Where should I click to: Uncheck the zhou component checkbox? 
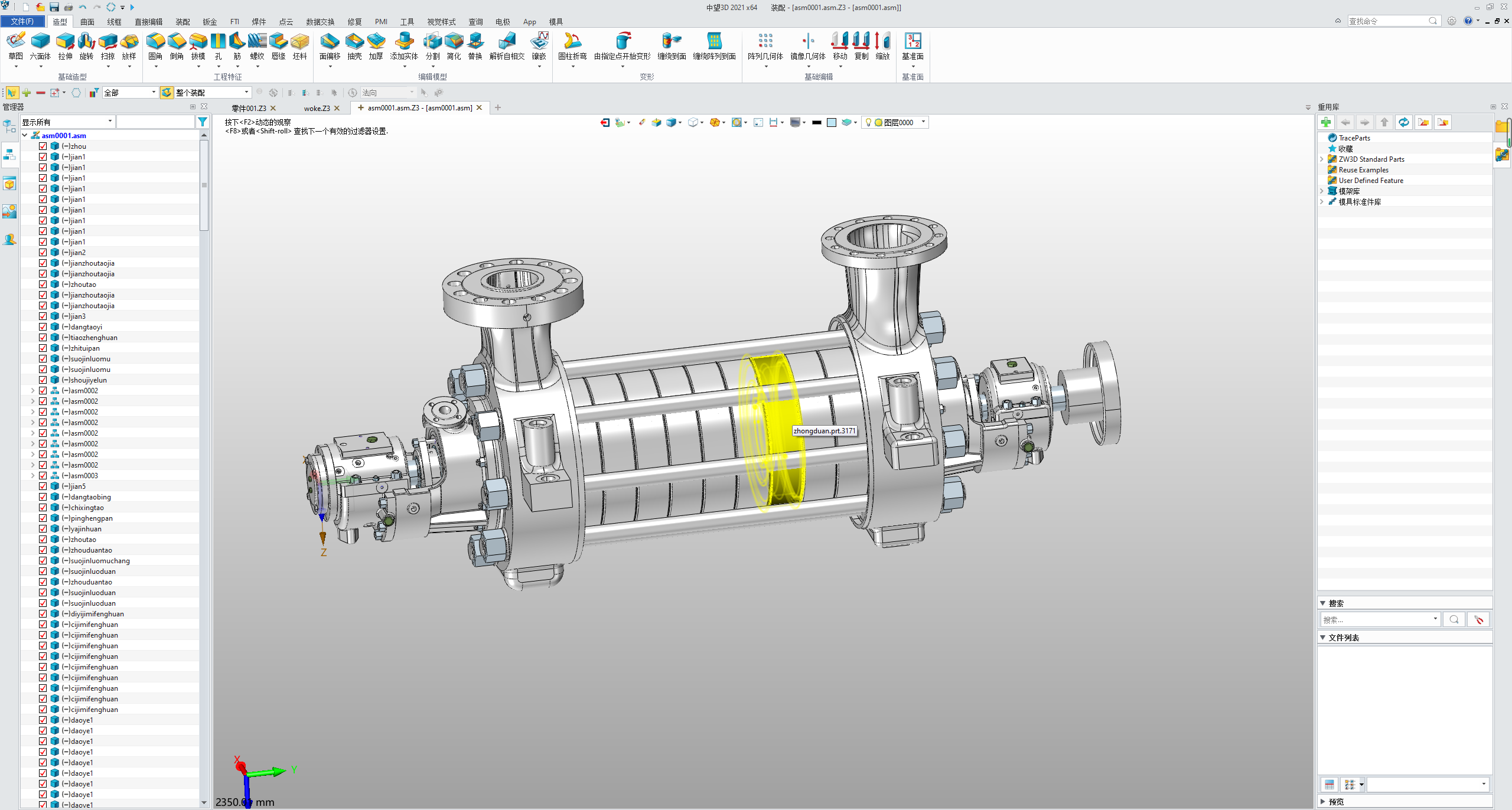43,146
